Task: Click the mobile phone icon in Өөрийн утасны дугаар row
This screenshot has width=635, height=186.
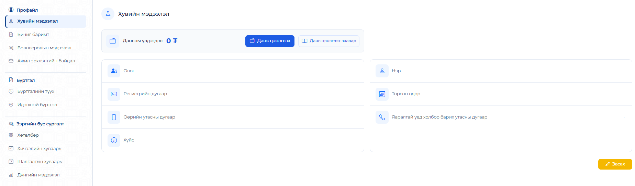Action: click(114, 117)
